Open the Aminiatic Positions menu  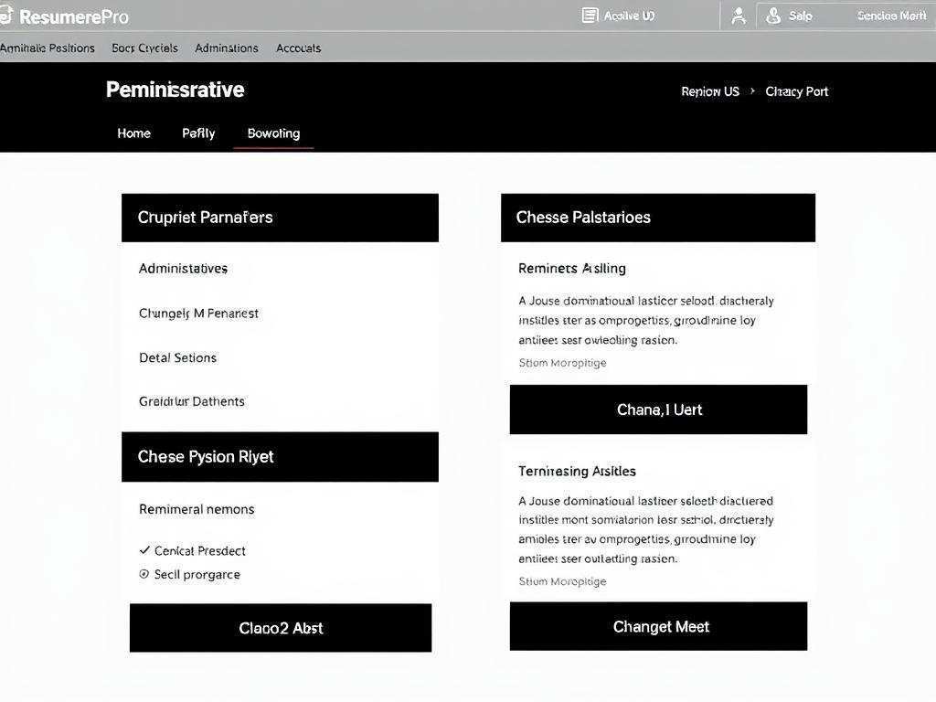pyautogui.click(x=48, y=48)
